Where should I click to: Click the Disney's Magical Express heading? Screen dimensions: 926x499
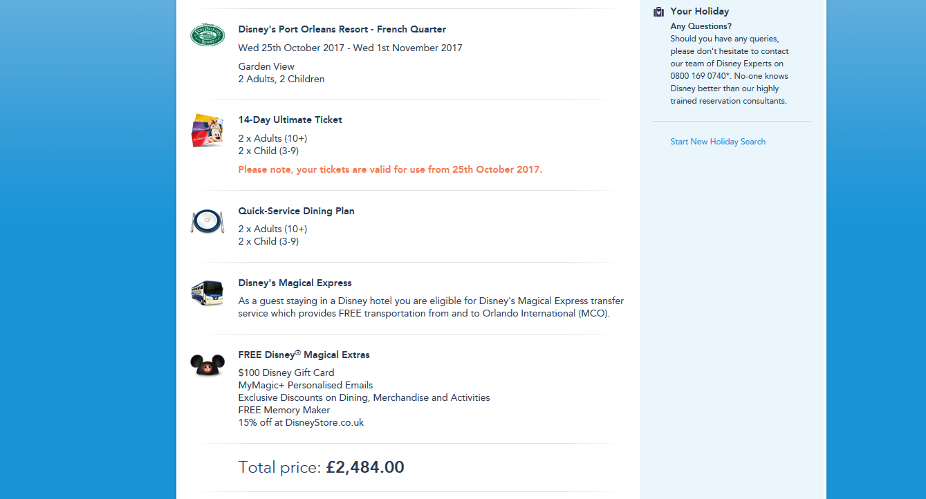tap(295, 283)
